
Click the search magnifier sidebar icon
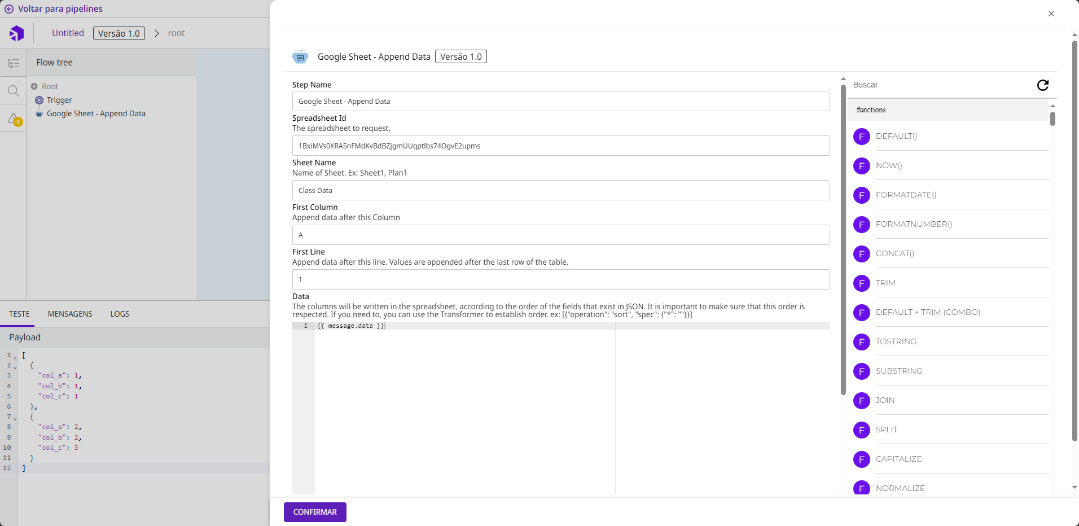[x=14, y=91]
